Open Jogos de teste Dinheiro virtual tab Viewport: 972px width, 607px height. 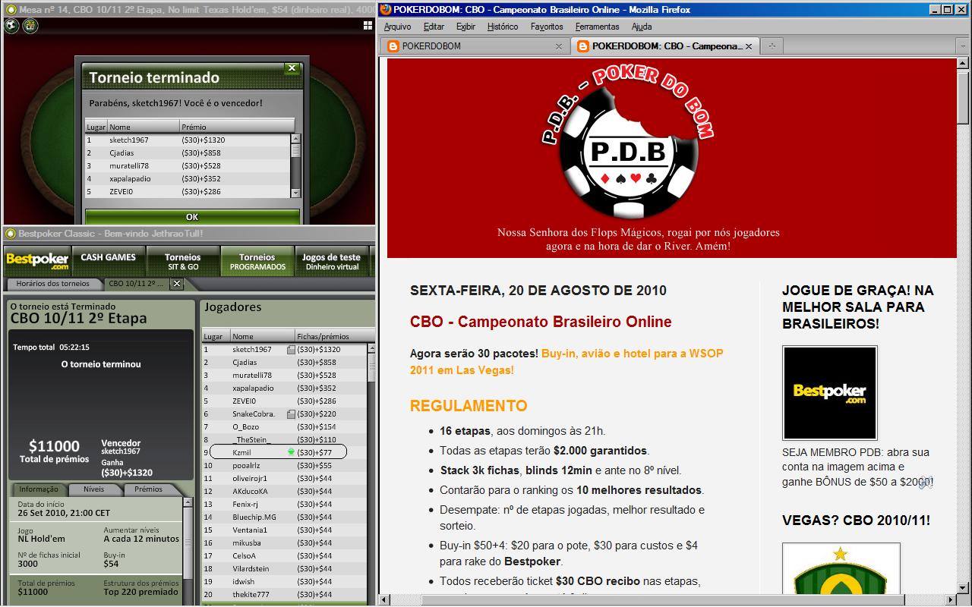pos(331,261)
